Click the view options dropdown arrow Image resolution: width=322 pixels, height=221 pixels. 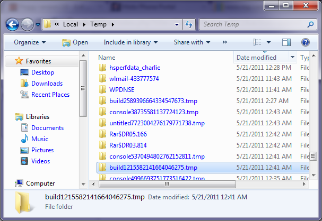269,42
